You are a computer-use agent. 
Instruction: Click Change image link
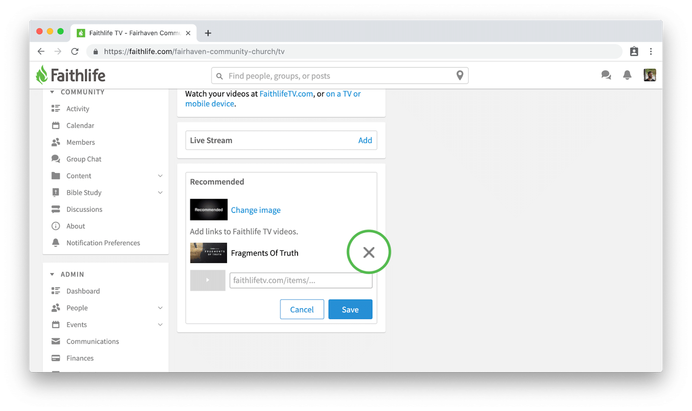(x=256, y=210)
